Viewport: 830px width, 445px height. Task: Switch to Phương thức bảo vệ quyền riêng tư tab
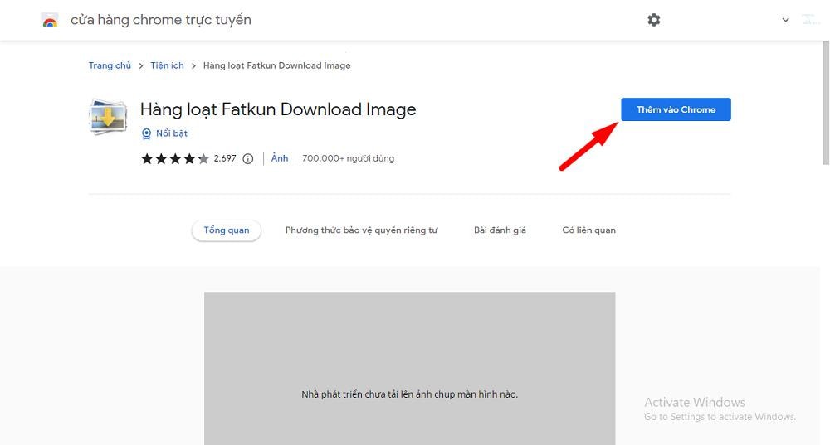(361, 230)
